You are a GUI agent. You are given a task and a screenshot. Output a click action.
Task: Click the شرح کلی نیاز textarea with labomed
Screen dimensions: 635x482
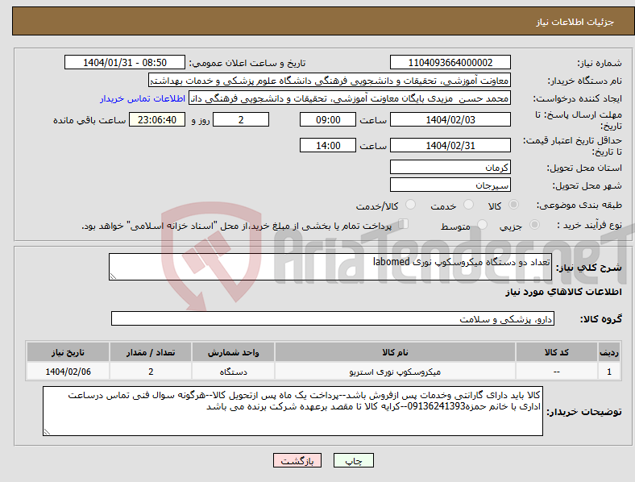(x=330, y=267)
